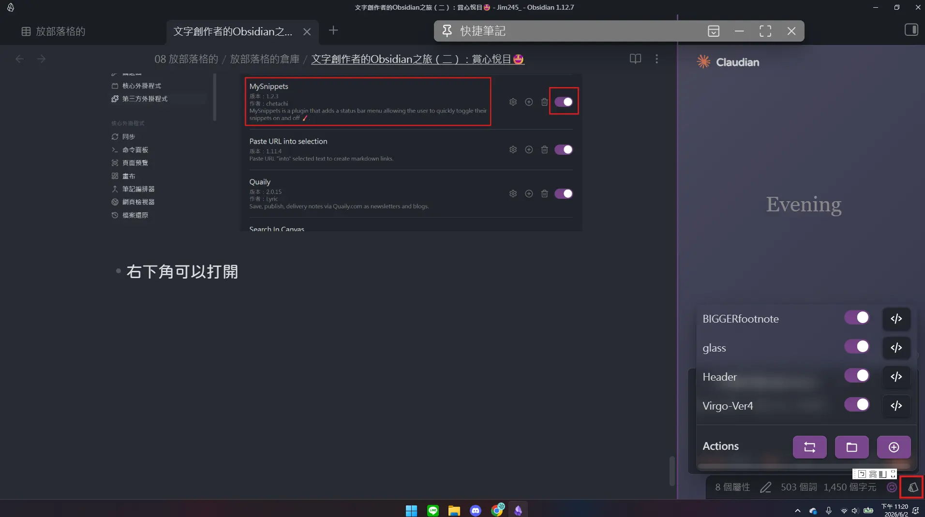Image resolution: width=925 pixels, height=517 pixels.
Task: Close the 文字創作者的Obsidian之... tab
Action: [307, 32]
